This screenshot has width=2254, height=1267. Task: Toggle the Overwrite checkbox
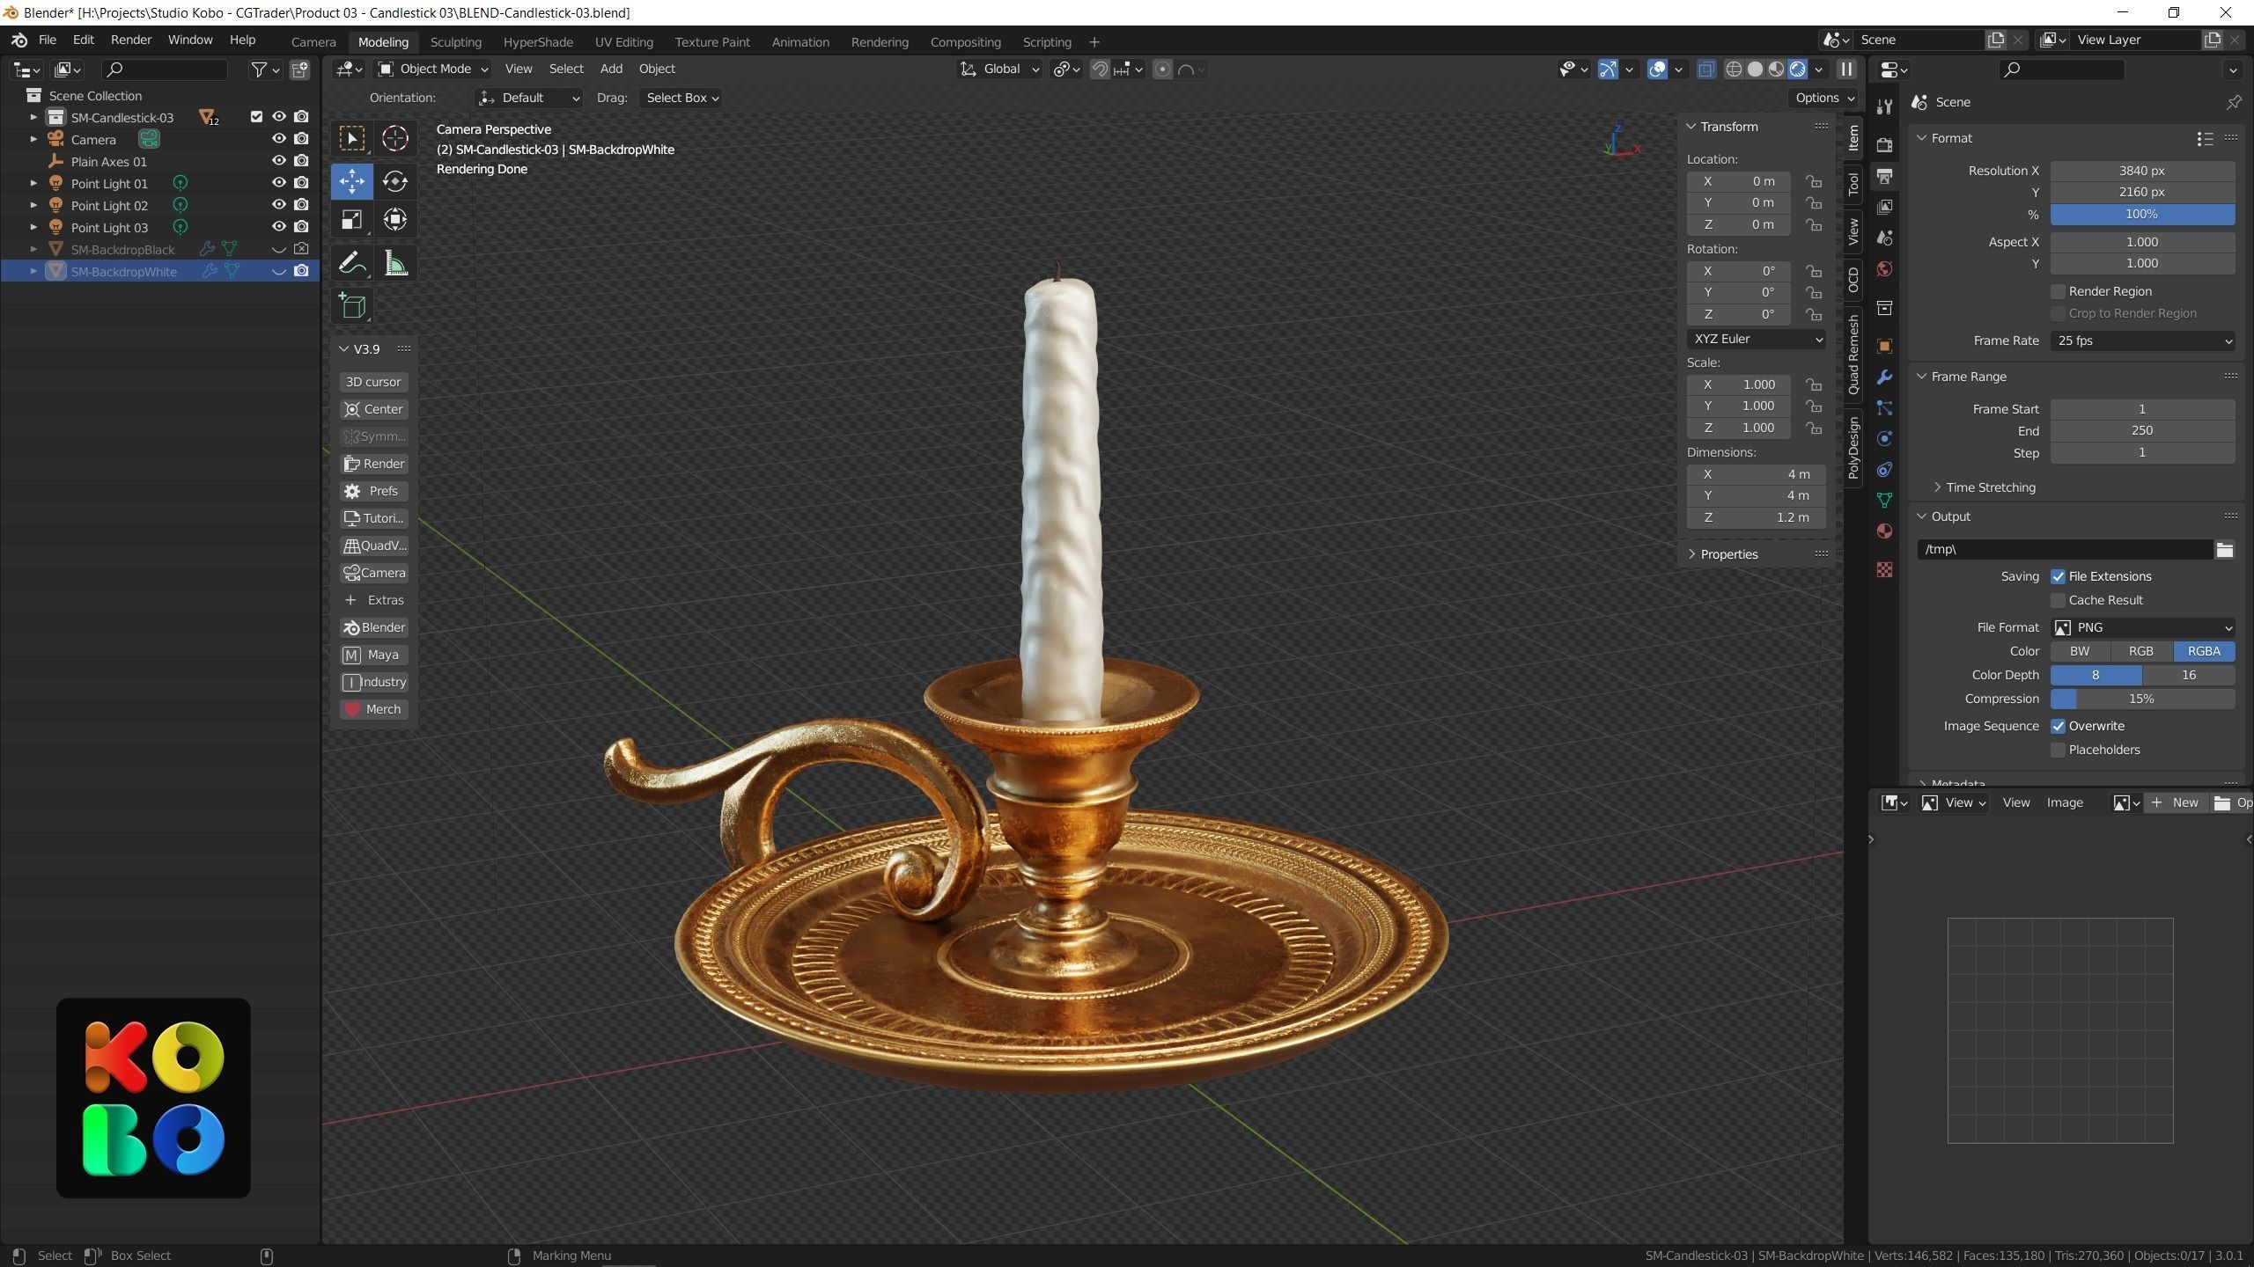click(2058, 727)
